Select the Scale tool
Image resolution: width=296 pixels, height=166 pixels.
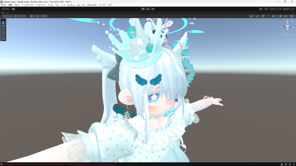tap(3, 32)
